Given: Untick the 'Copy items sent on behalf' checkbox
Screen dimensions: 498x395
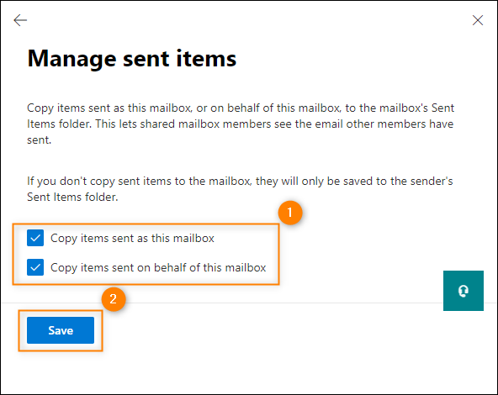Looking at the screenshot, I should (35, 267).
